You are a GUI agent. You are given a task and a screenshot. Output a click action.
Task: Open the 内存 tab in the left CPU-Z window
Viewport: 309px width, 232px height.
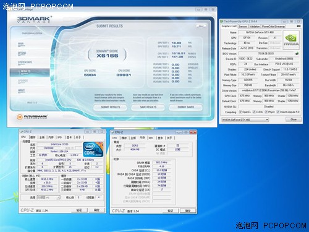coord(51,137)
